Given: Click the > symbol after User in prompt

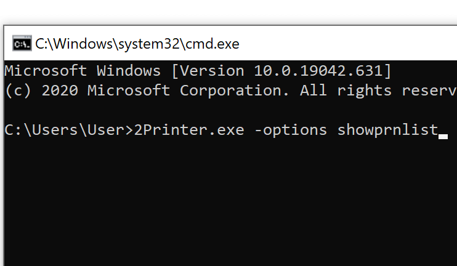Looking at the screenshot, I should 129,131.
